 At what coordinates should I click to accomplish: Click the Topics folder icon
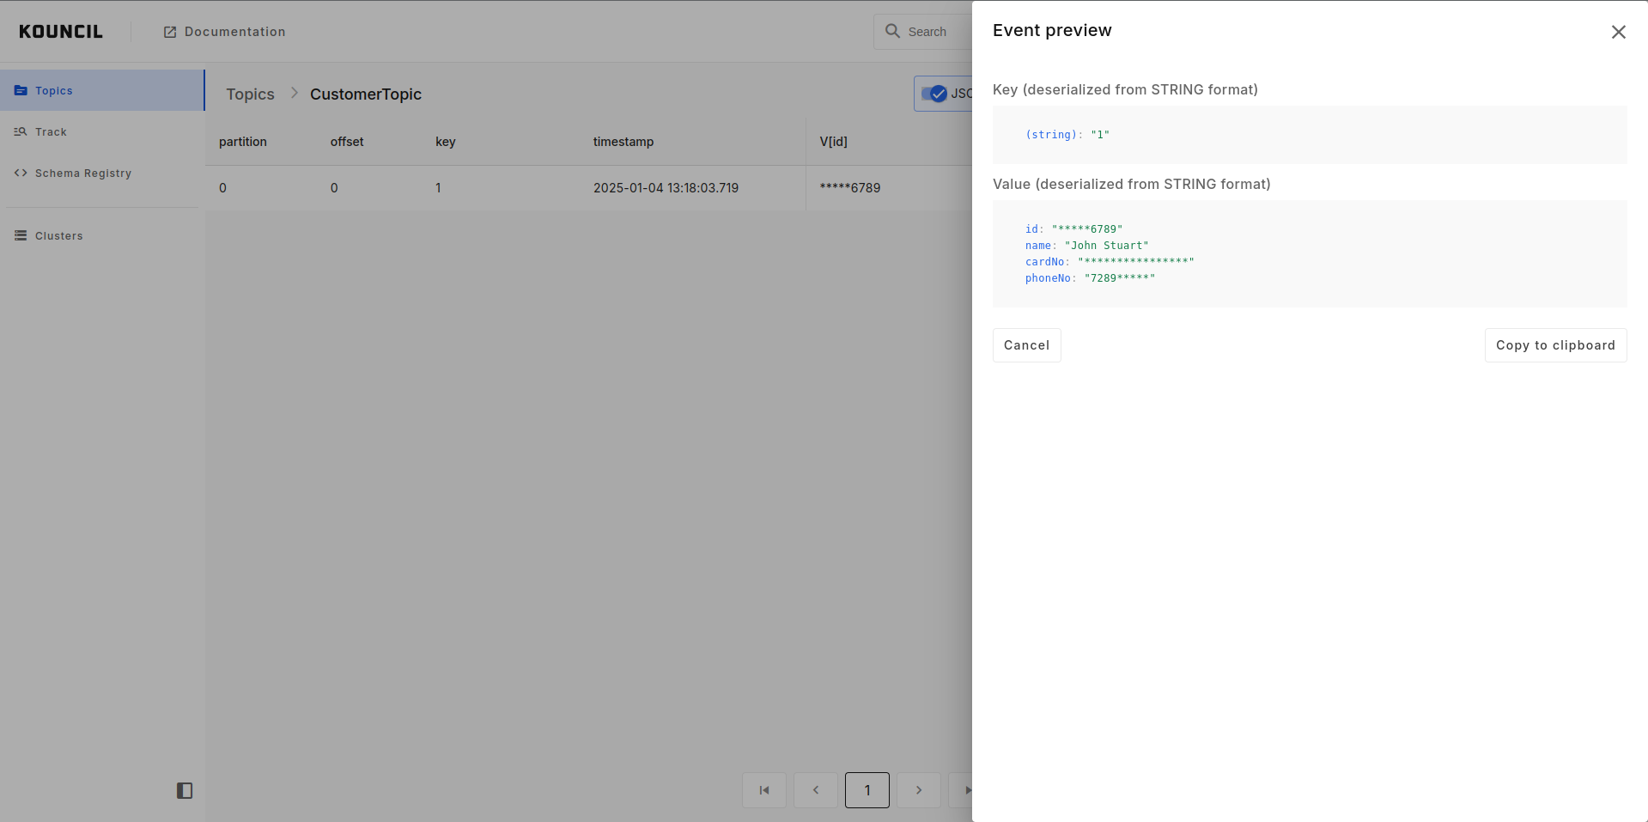click(x=21, y=91)
